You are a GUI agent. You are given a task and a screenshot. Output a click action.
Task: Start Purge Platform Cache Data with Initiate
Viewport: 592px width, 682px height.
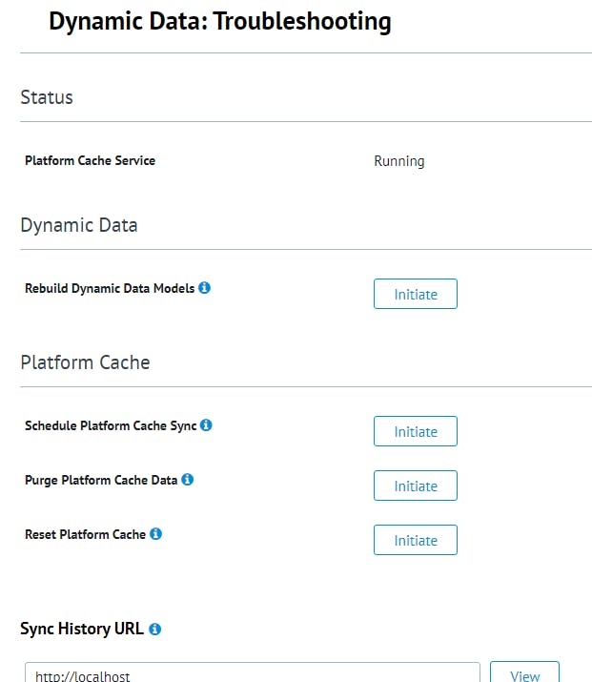click(415, 486)
